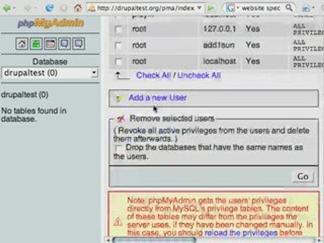This screenshot has width=324, height=243.
Task: Click 'No tables found in database.' text
Action: click(x=34, y=115)
